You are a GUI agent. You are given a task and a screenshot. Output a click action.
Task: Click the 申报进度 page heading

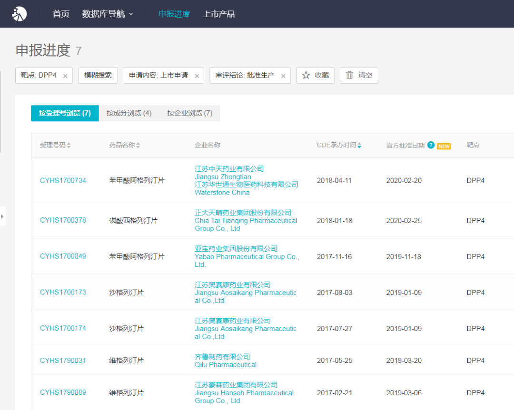pyautogui.click(x=43, y=50)
